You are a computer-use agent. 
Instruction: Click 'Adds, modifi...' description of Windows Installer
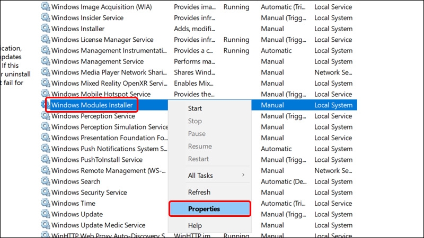point(195,29)
